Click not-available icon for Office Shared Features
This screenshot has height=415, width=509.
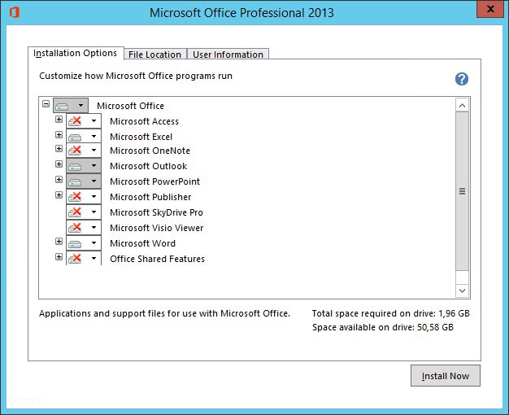pyautogui.click(x=75, y=259)
